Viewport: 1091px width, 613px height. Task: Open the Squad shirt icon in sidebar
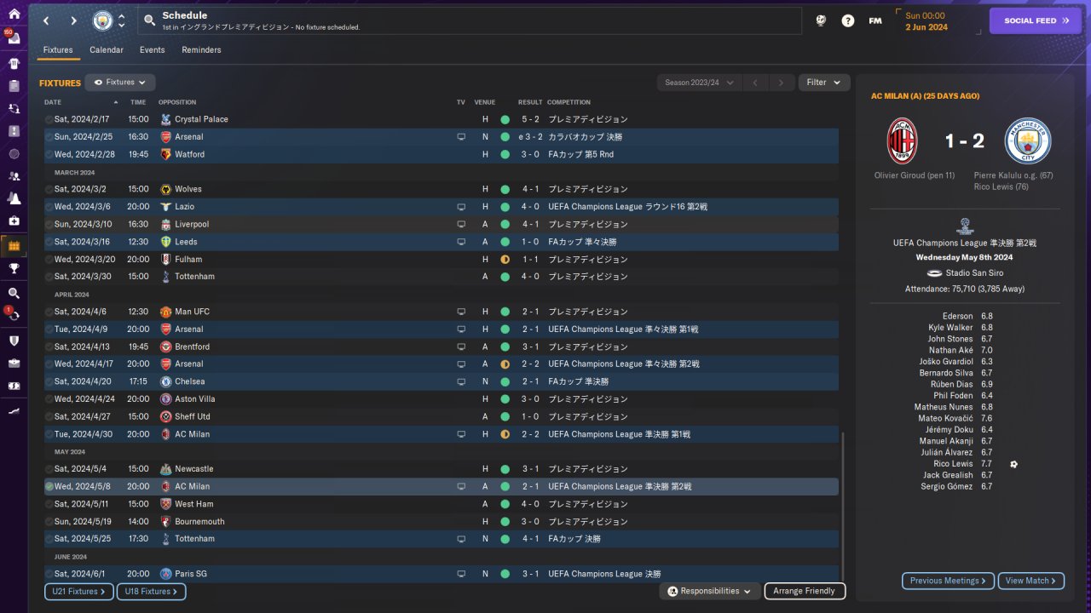pyautogui.click(x=14, y=63)
